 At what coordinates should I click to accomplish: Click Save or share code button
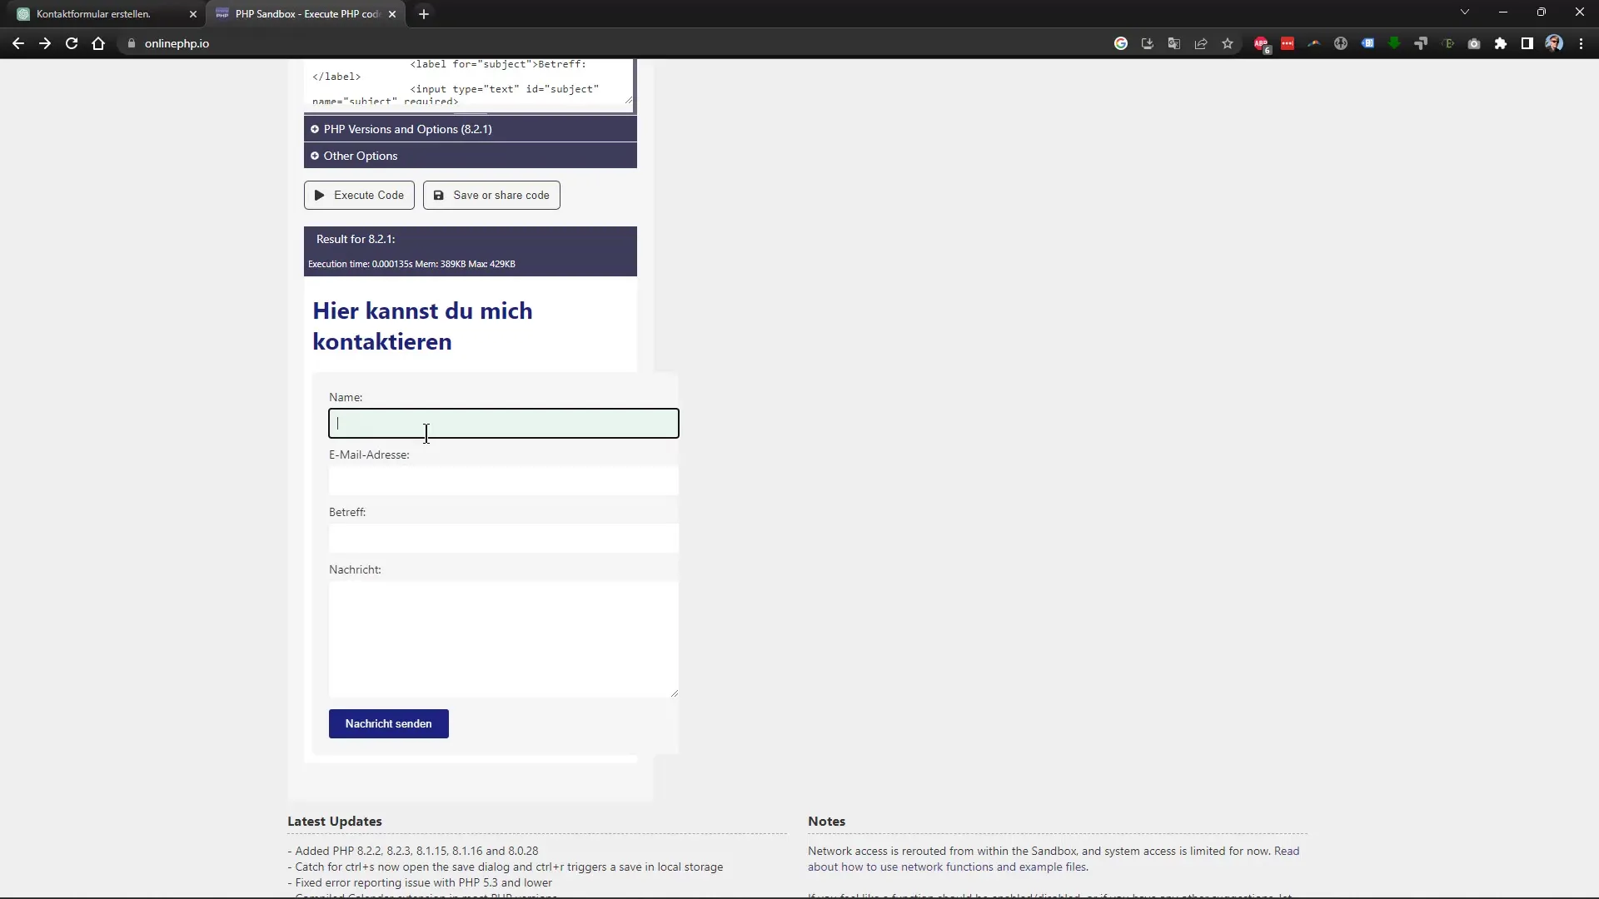coord(492,196)
